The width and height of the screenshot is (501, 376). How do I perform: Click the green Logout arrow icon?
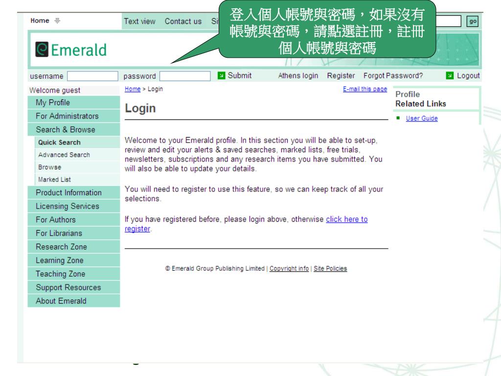coord(450,75)
